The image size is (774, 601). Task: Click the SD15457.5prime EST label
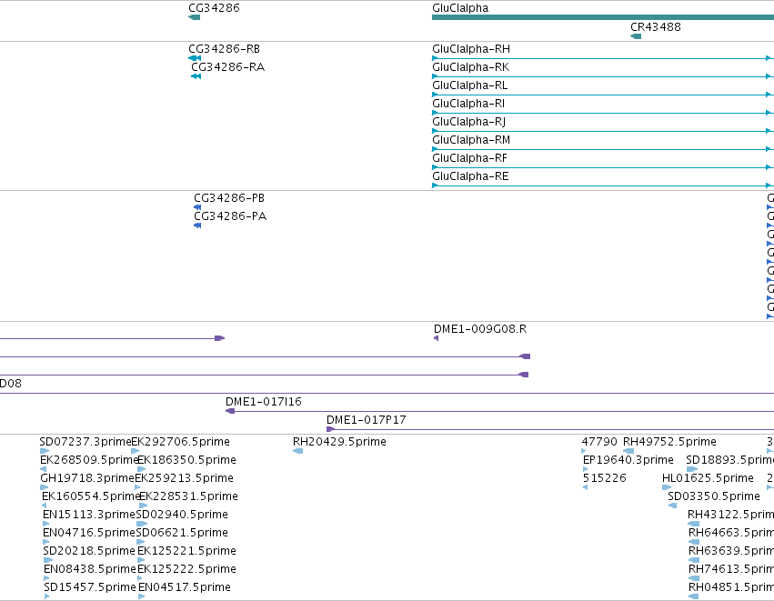89,587
